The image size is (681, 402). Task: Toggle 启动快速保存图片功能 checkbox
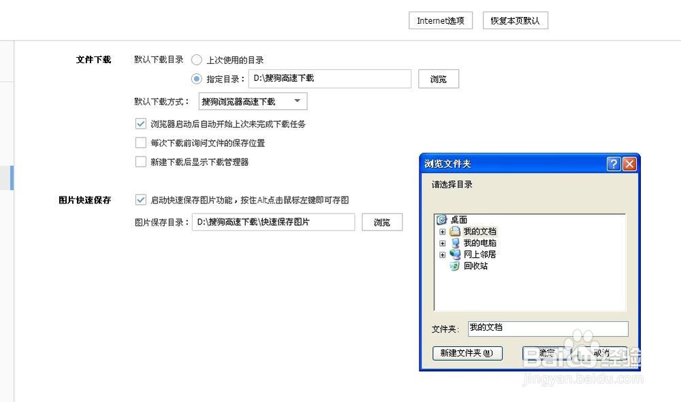click(x=141, y=200)
